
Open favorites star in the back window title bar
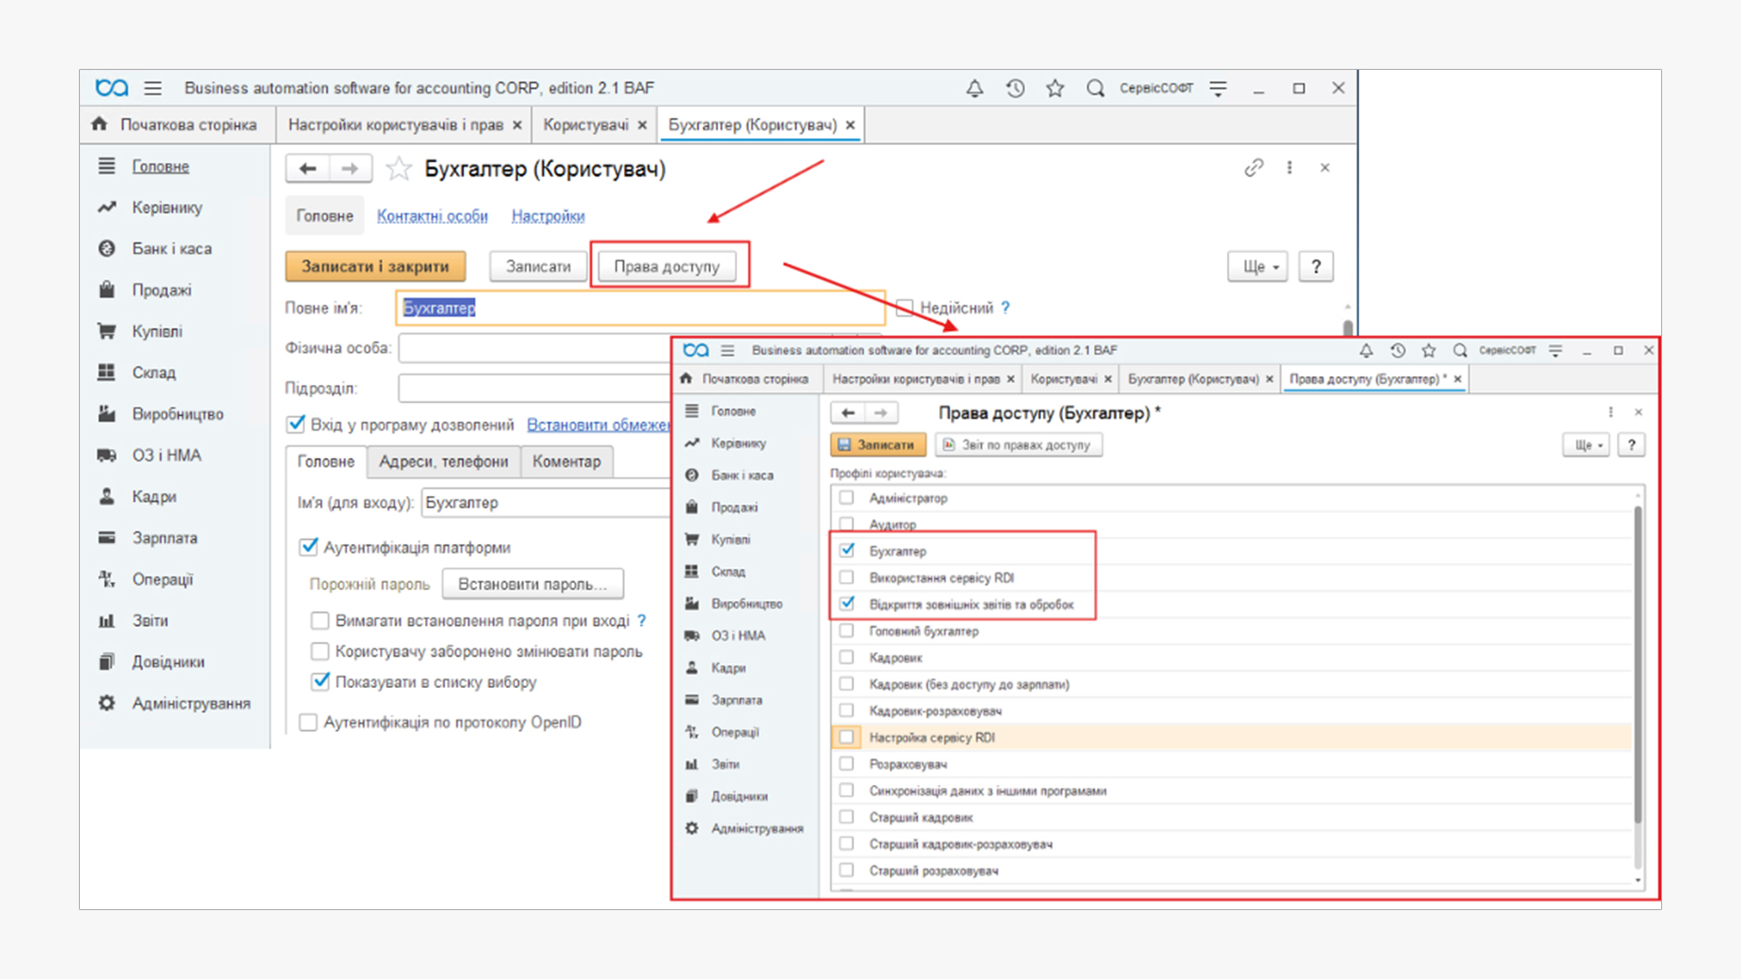click(x=1055, y=88)
